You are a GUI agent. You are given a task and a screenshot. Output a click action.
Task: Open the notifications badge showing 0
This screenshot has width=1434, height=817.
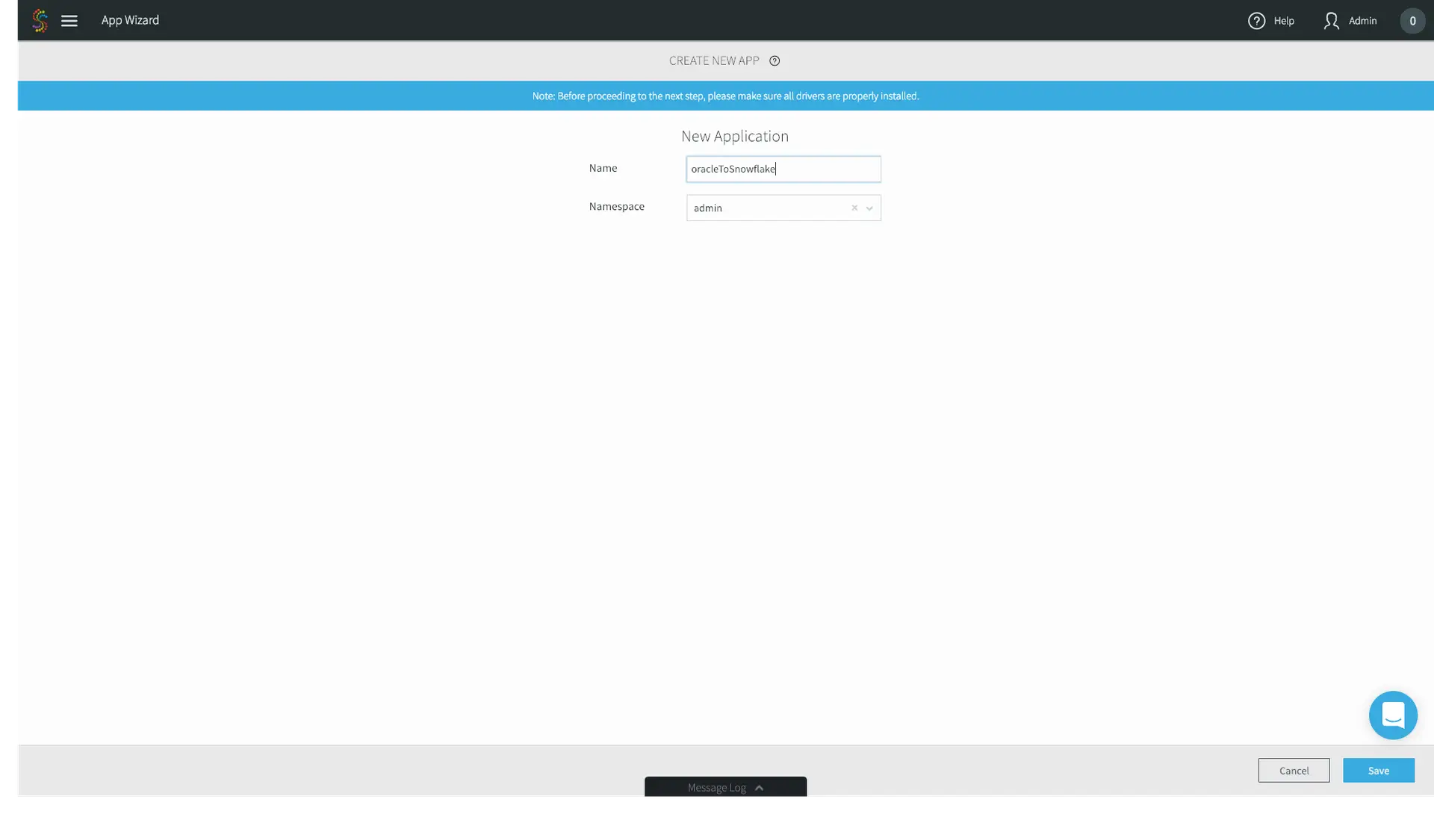point(1412,21)
